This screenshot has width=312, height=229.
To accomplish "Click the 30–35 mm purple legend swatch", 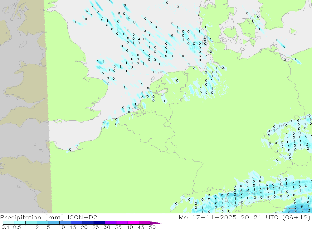I will click(x=111, y=223).
